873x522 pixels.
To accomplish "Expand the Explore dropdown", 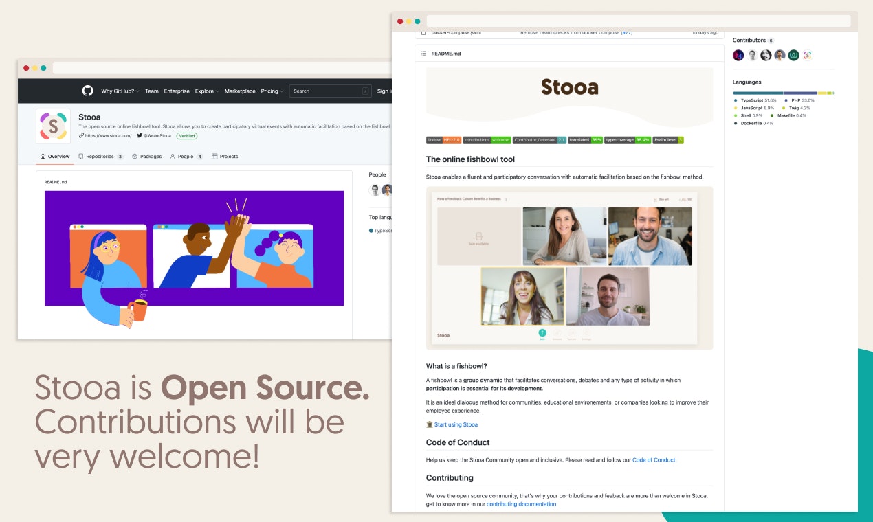I will (x=207, y=91).
